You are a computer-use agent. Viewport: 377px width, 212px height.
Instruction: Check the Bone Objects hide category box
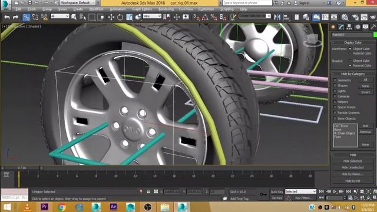(x=335, y=118)
